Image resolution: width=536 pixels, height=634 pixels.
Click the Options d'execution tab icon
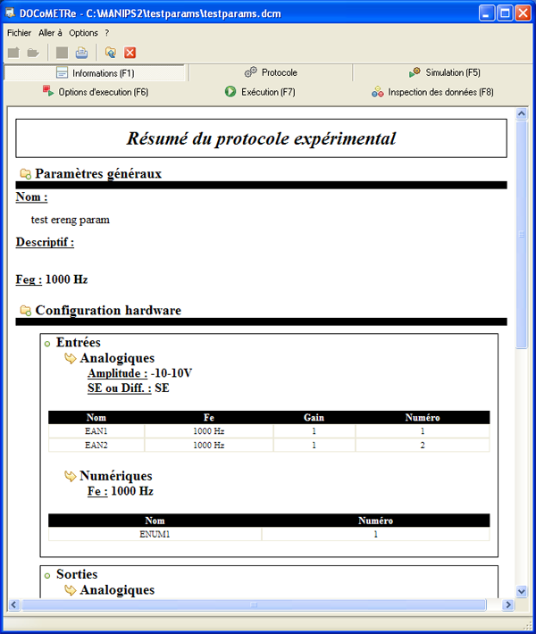click(x=48, y=91)
